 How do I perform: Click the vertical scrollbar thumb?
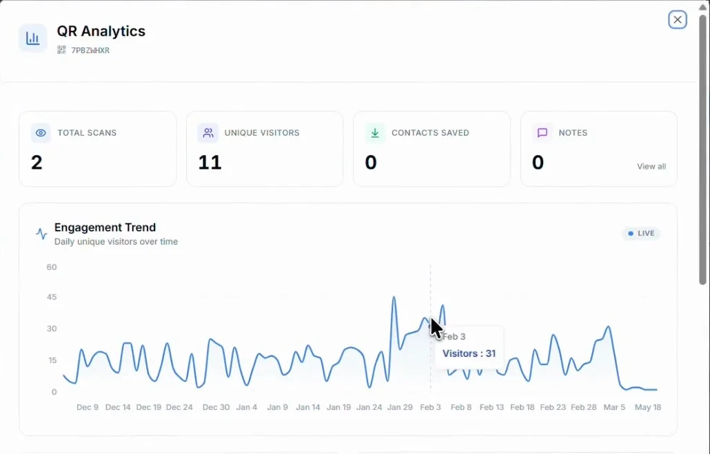pyautogui.click(x=702, y=149)
